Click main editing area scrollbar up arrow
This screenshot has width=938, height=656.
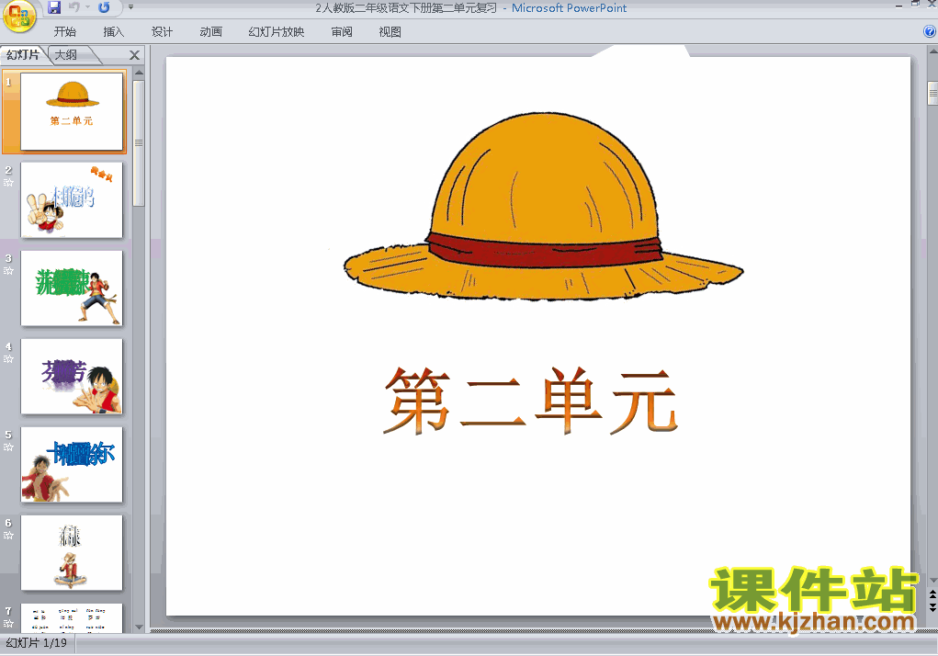click(x=932, y=52)
